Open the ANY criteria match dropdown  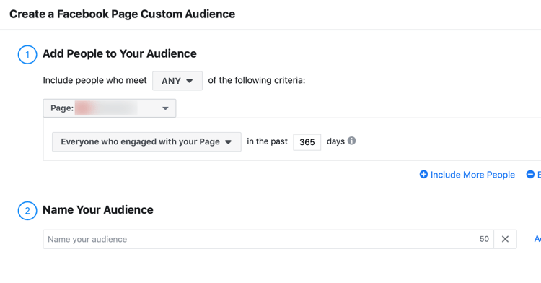(x=177, y=81)
